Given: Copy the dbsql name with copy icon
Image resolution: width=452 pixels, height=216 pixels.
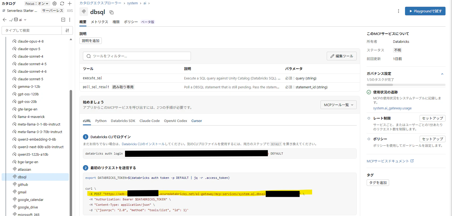Looking at the screenshot, I should coord(112,12).
